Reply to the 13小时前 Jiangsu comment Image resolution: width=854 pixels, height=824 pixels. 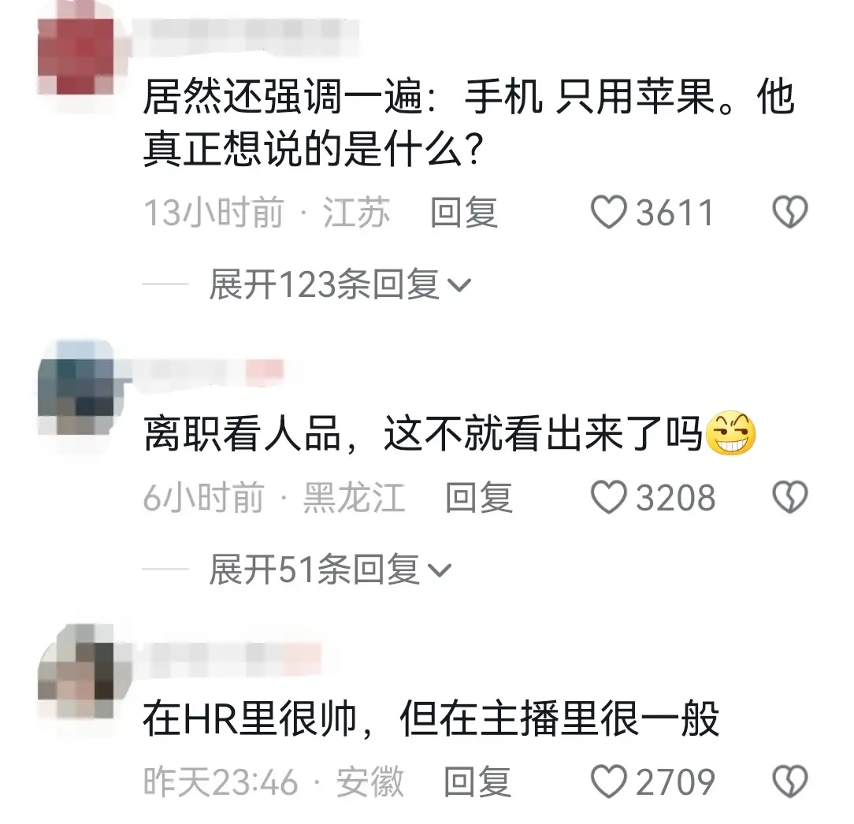click(463, 212)
